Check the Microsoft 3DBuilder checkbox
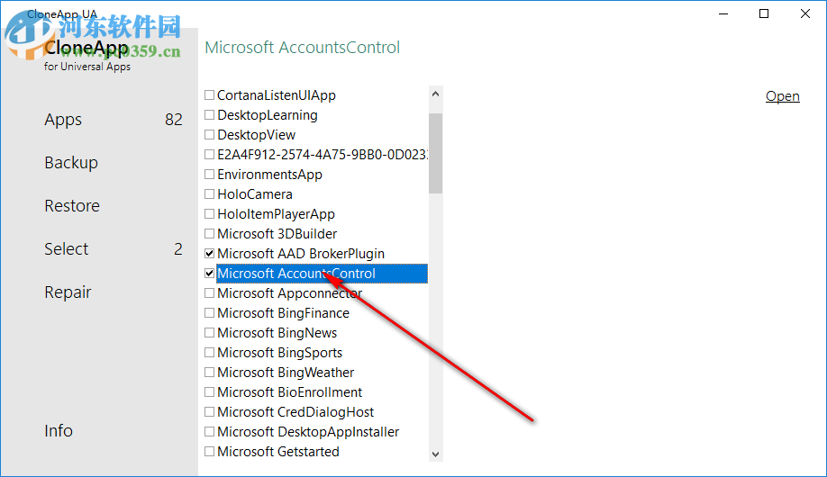The height and width of the screenshot is (477, 827). [210, 234]
